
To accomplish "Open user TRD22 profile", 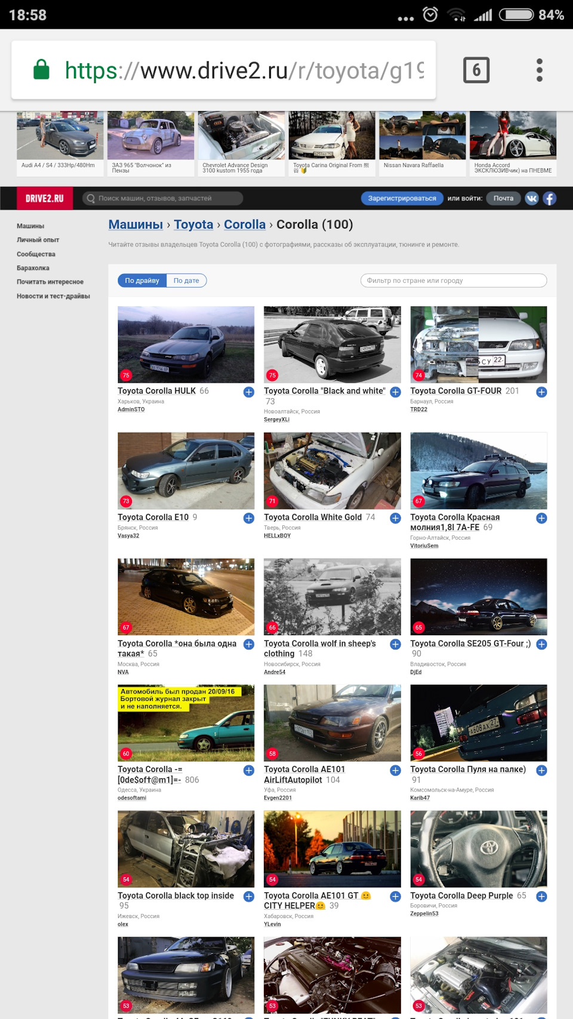I will click(419, 410).
